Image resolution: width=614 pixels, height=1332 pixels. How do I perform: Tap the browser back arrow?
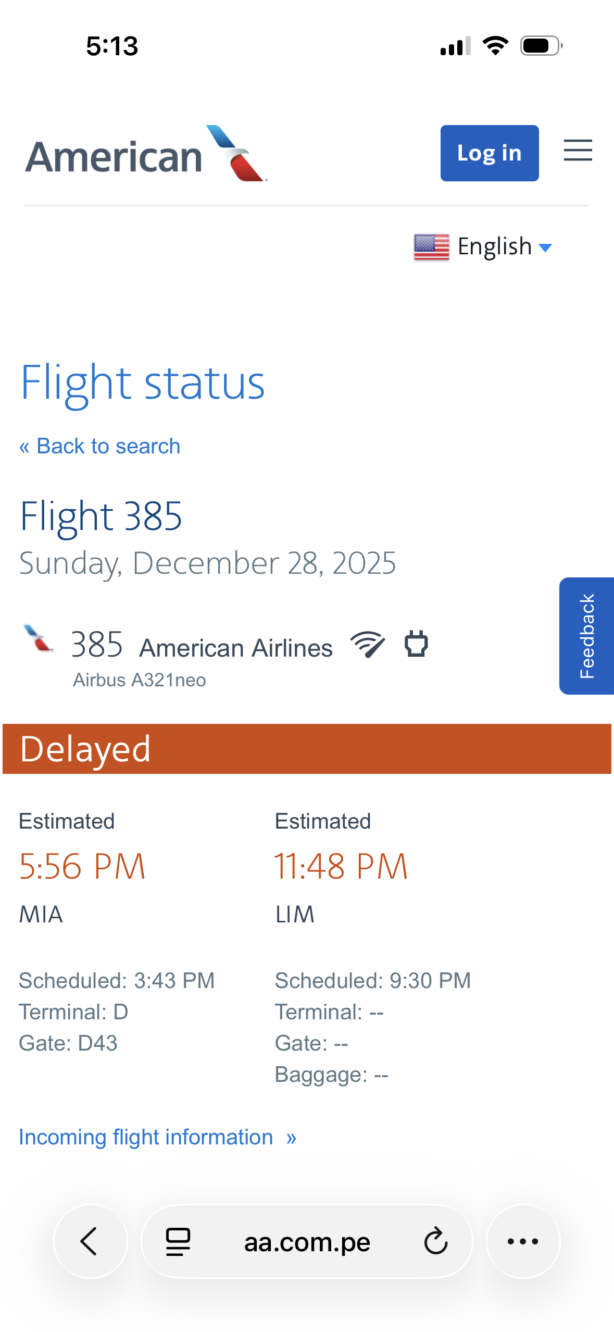pos(90,1241)
